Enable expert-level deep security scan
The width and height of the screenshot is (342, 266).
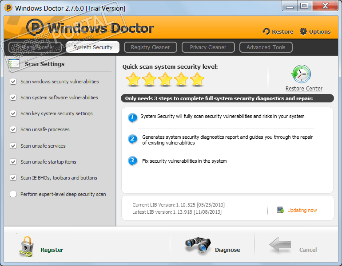coord(13,194)
